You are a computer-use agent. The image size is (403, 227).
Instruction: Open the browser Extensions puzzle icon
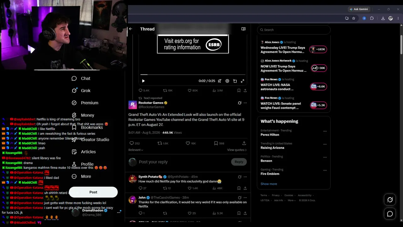pos(372,18)
